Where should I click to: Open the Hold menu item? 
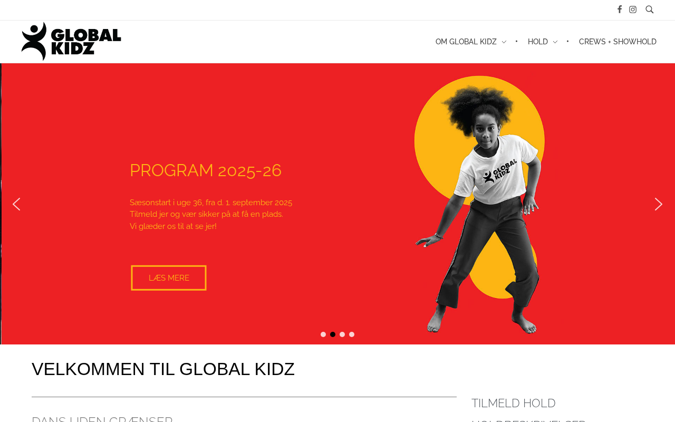(x=538, y=42)
